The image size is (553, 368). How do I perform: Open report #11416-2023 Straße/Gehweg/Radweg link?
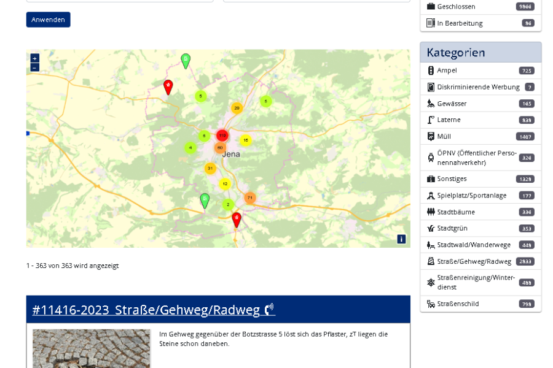click(x=154, y=310)
